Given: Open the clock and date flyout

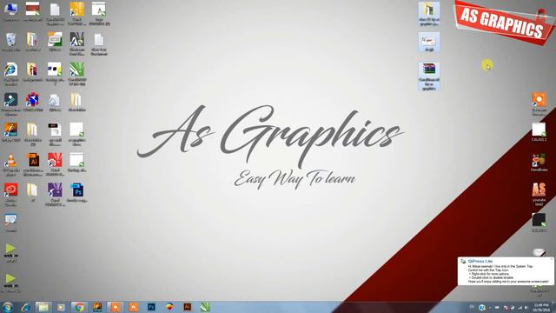Looking at the screenshot, I should pyautogui.click(x=541, y=307).
